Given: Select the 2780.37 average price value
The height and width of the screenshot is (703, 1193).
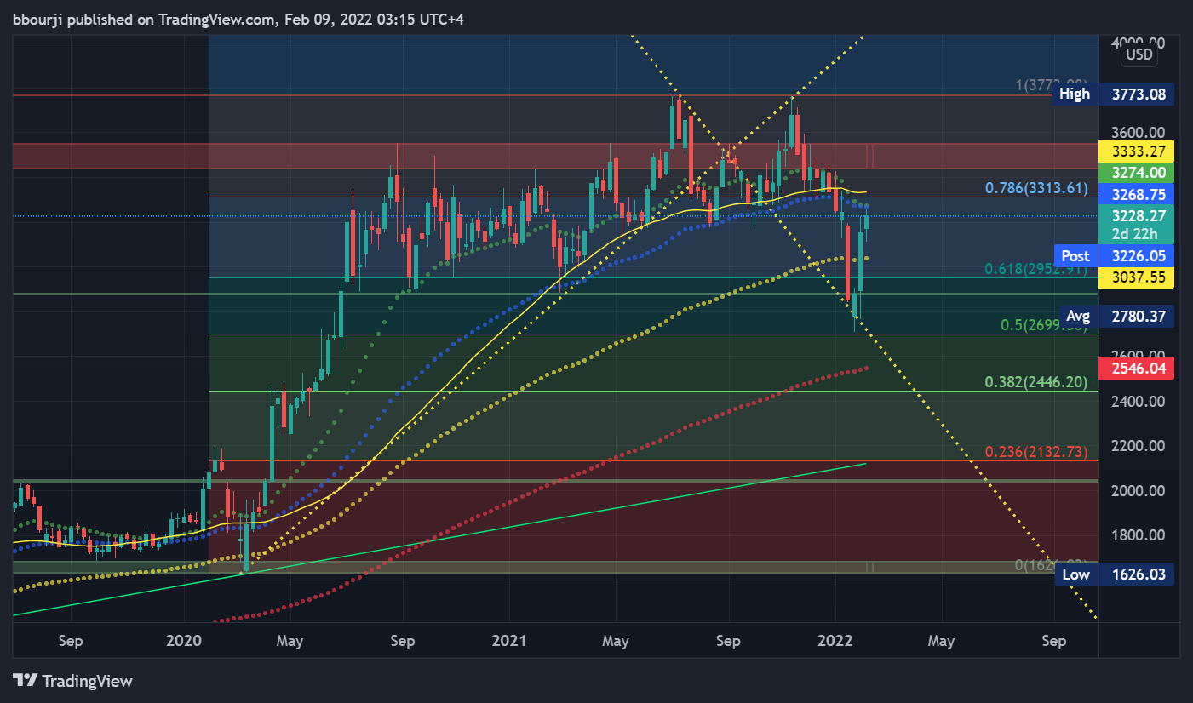Looking at the screenshot, I should (1137, 317).
